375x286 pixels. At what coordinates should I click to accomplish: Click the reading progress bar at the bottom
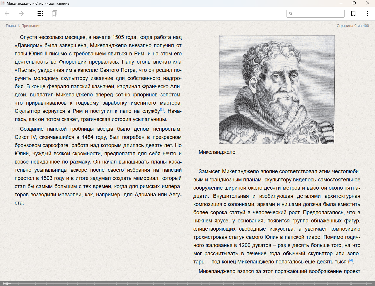[x=187, y=283]
